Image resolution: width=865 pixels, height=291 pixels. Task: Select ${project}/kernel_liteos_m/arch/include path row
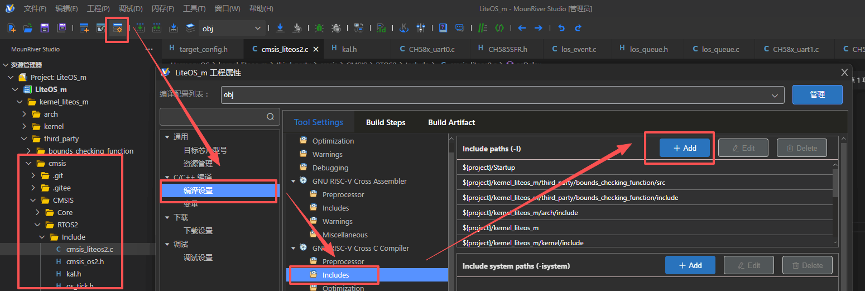click(x=645, y=212)
